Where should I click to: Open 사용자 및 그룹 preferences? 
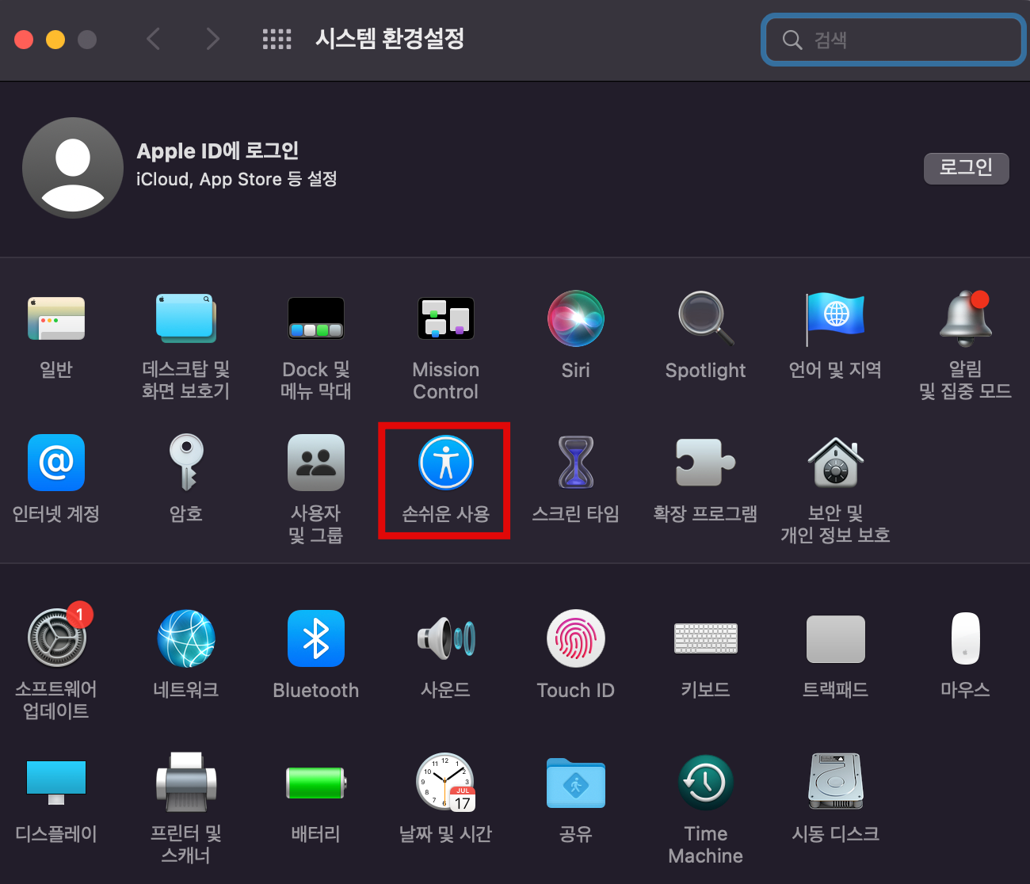click(315, 463)
